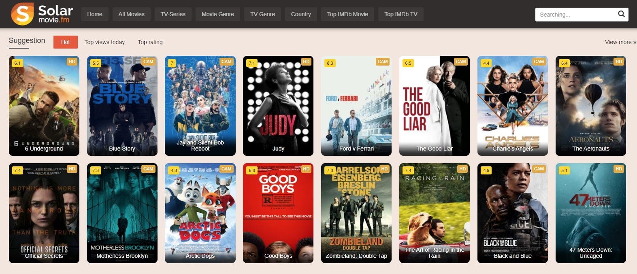Click the View more link
The image size is (637, 274).
[x=620, y=42]
